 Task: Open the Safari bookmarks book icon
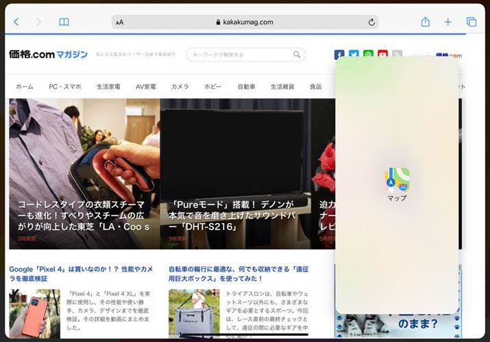[64, 22]
